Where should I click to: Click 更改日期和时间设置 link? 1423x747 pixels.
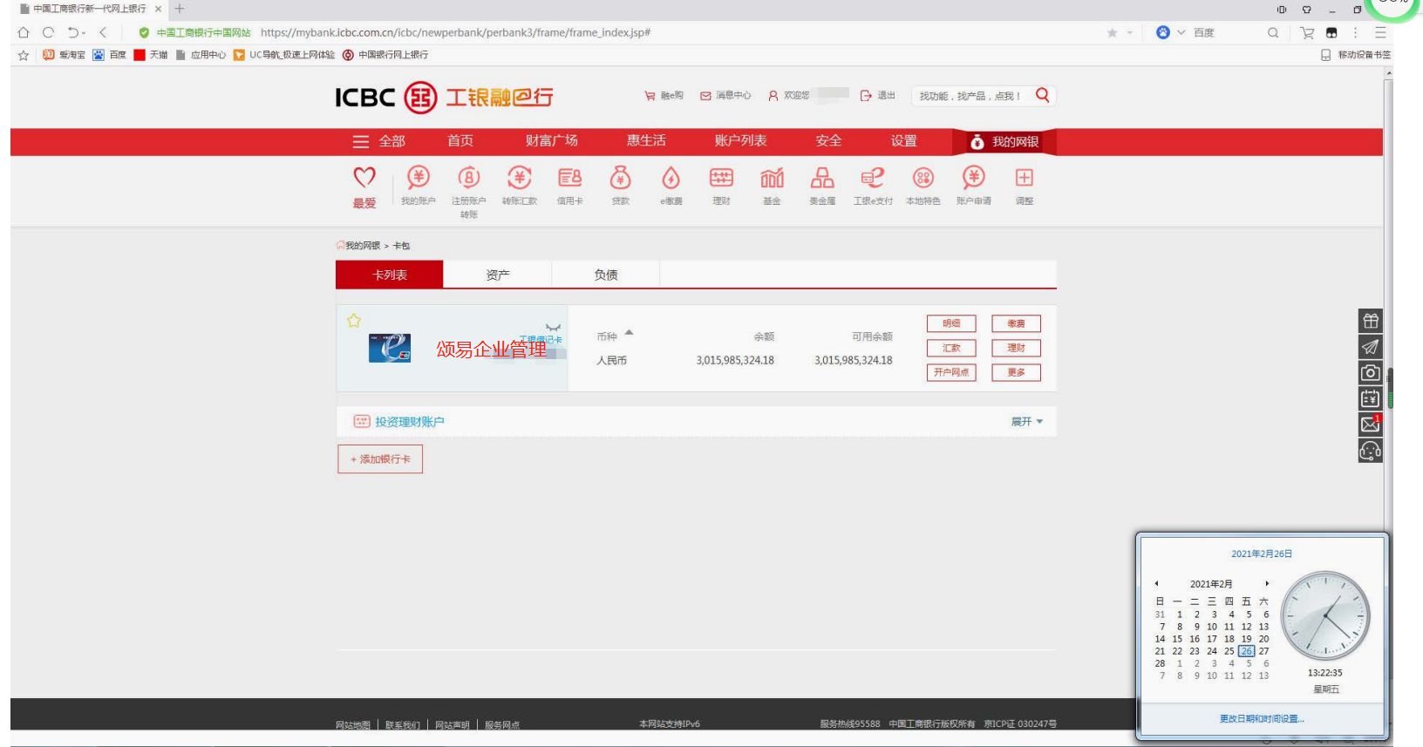coord(1262,719)
